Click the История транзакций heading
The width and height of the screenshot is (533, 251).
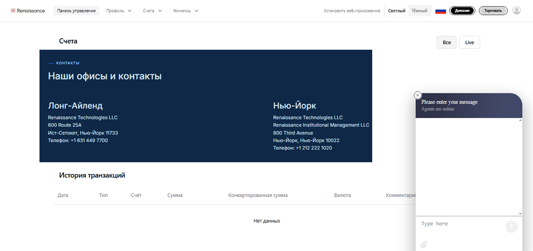coord(92,175)
